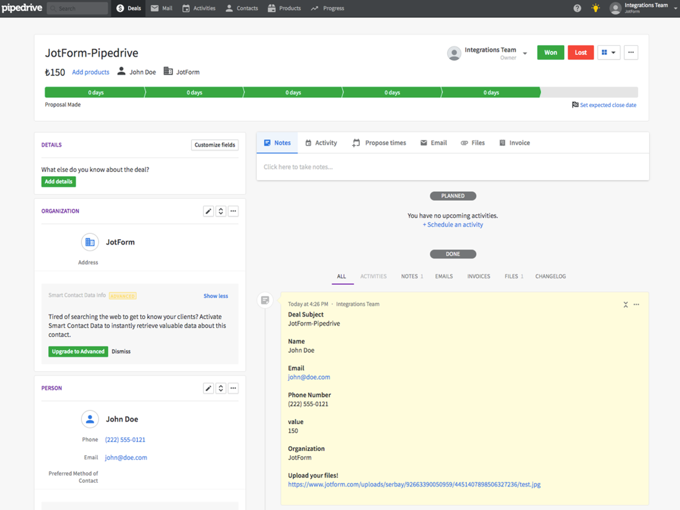Open the note's more options ellipsis
The image size is (680, 510).
(637, 305)
